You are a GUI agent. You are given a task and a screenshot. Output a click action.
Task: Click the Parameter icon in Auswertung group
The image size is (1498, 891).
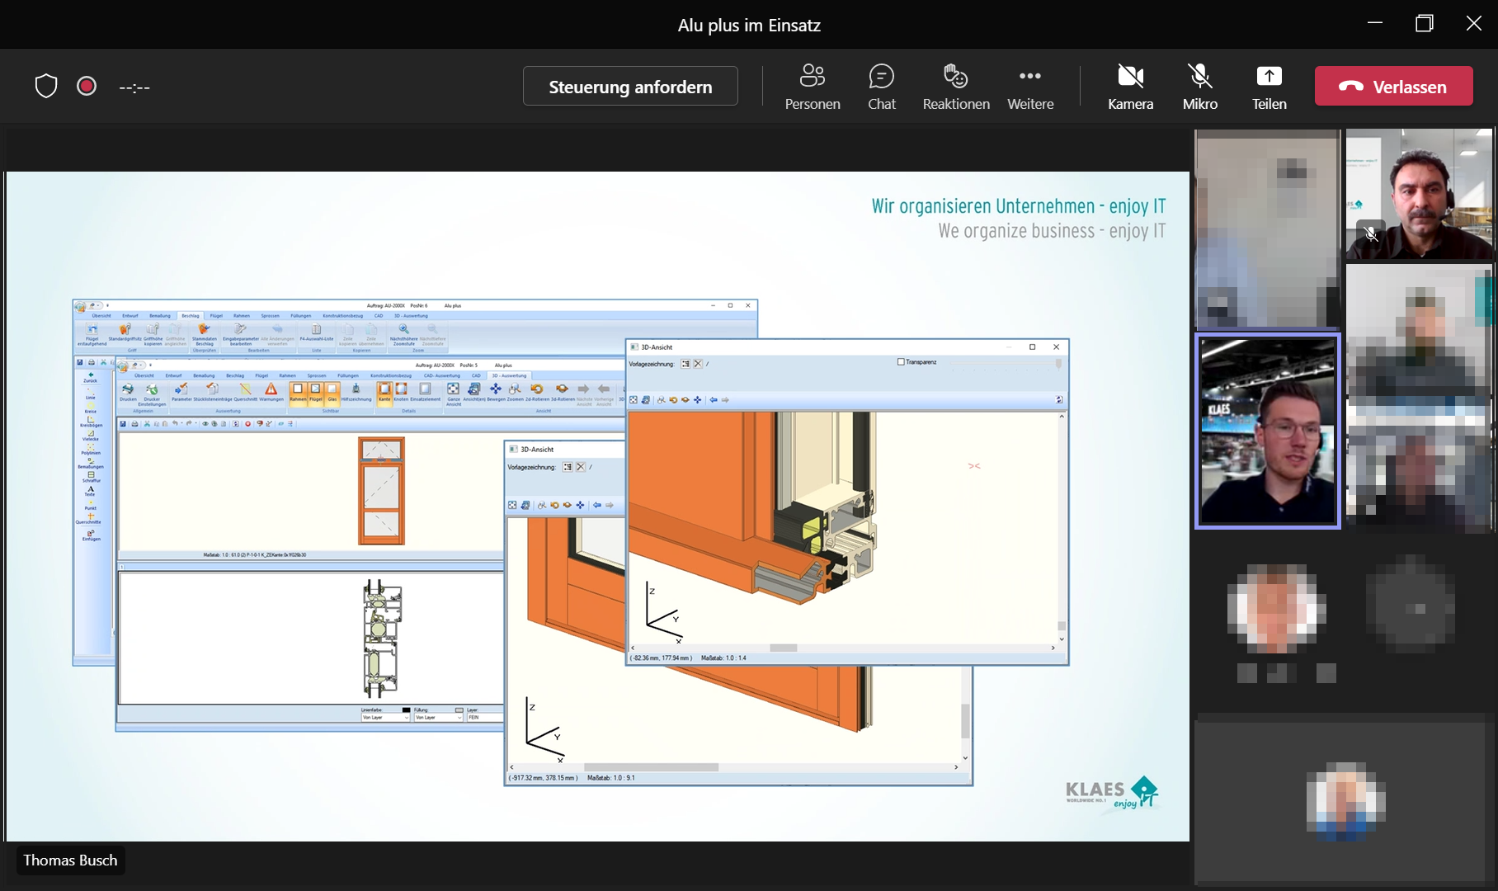[181, 392]
